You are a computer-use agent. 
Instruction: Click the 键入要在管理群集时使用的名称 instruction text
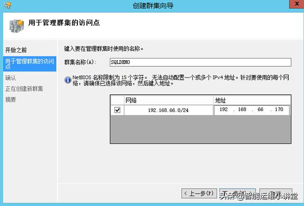104,48
